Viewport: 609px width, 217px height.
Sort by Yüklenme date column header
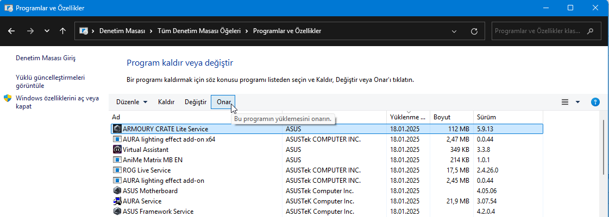click(x=408, y=117)
